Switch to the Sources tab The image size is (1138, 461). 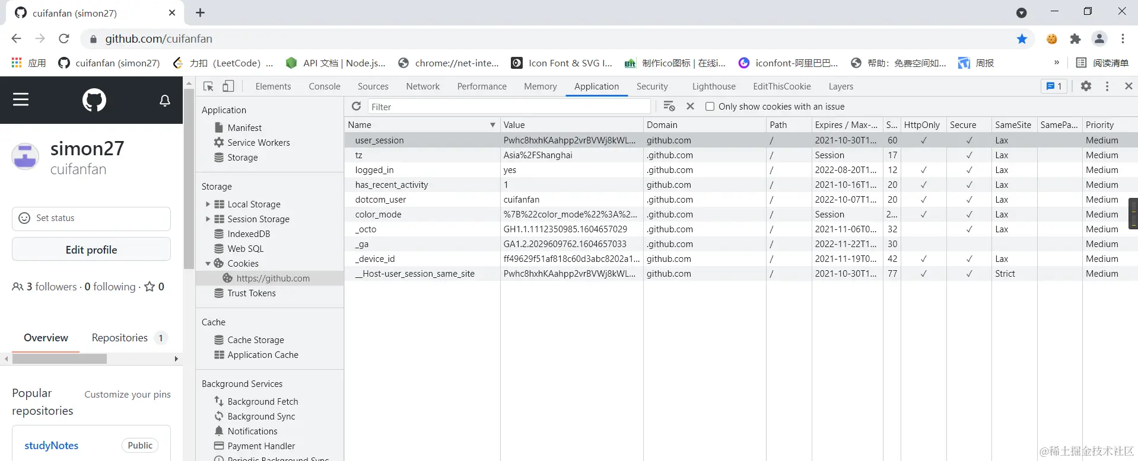click(x=373, y=87)
